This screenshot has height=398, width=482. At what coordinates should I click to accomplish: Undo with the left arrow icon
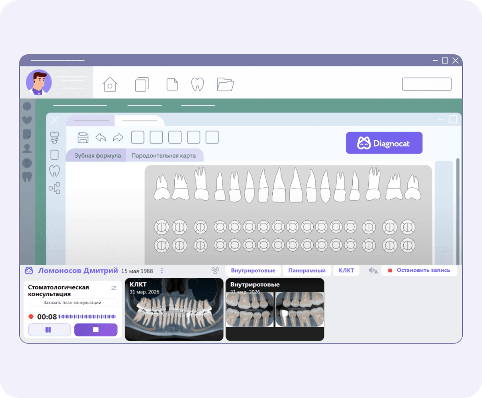[x=100, y=137]
